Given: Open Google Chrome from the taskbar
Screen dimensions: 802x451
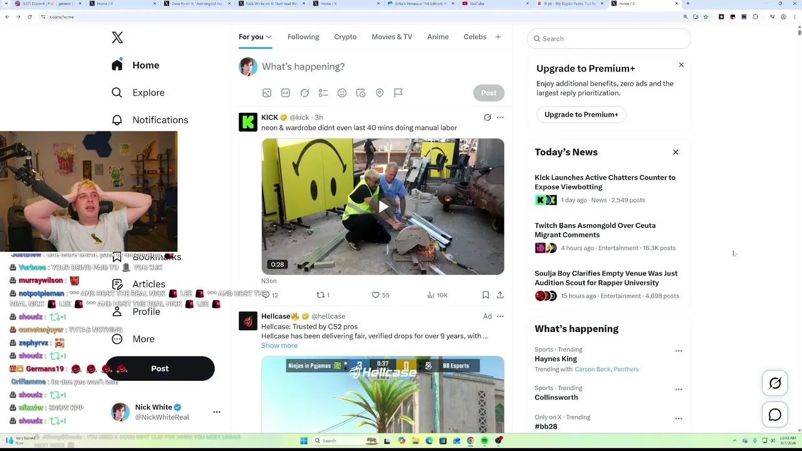Looking at the screenshot, I should (x=471, y=440).
